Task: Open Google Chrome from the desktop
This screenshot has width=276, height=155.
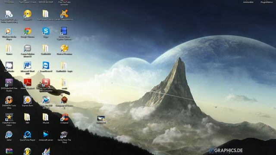Action: coord(28,31)
